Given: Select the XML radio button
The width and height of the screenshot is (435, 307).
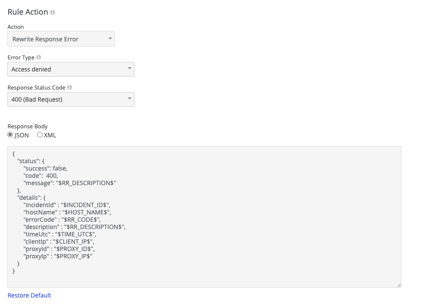Looking at the screenshot, I should click(39, 135).
